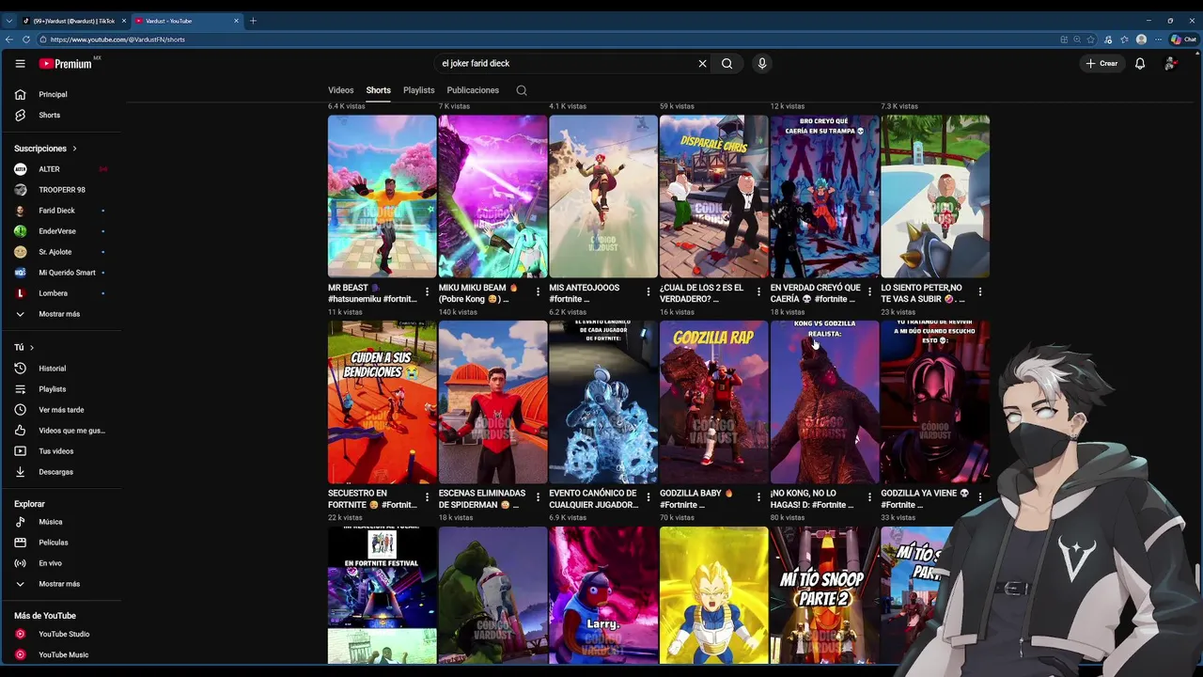
Task: Open the Lombera subscription channel
Action: [x=60, y=293]
